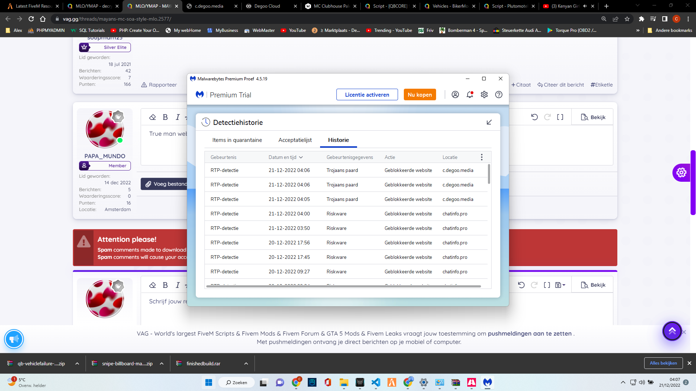Sort by Datum en tijd column
The width and height of the screenshot is (696, 391).
[x=286, y=157]
